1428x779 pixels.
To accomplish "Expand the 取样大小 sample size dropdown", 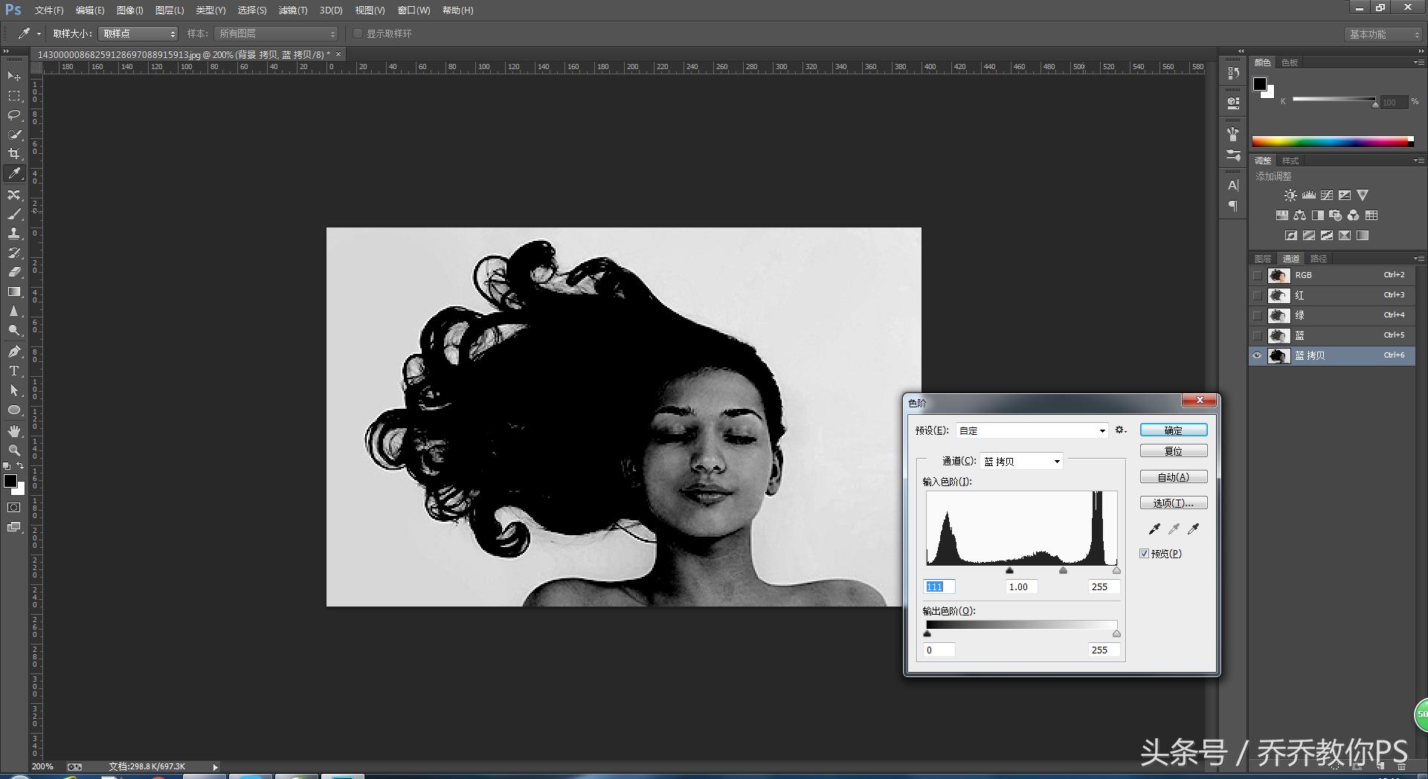I will [138, 33].
